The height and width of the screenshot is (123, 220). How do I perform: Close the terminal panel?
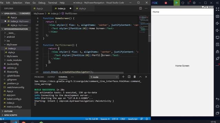pos(146,77)
